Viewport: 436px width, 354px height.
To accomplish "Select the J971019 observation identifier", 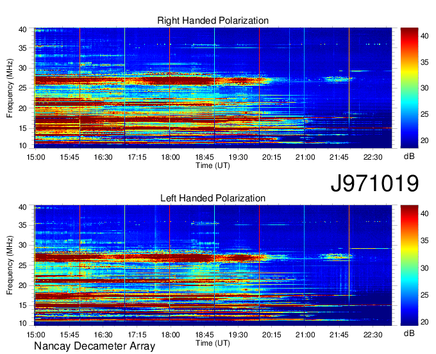I will (x=374, y=183).
